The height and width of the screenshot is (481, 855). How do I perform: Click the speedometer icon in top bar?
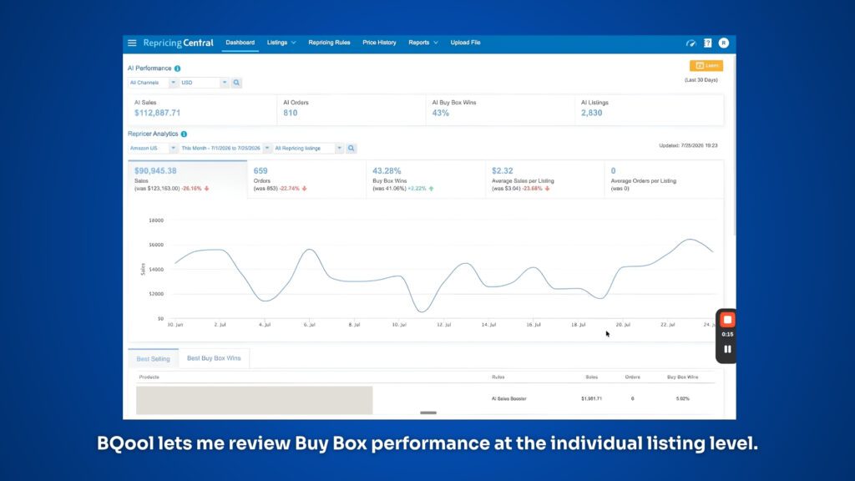691,43
